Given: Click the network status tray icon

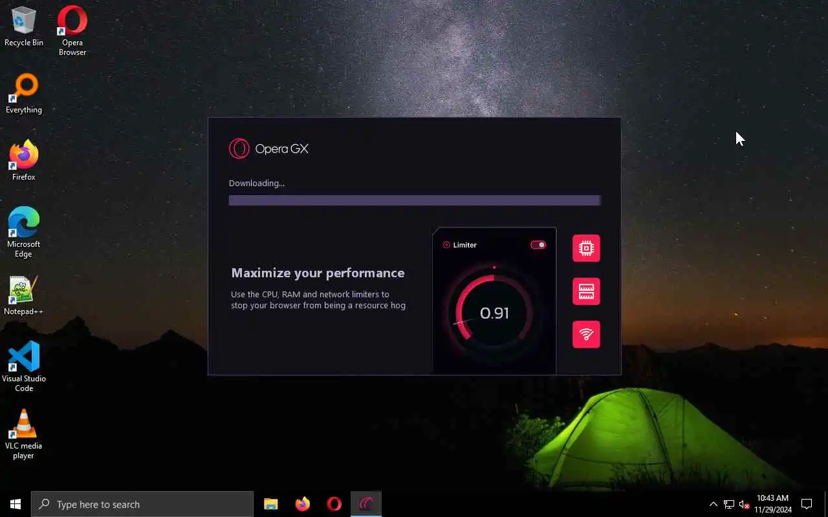Looking at the screenshot, I should click(x=728, y=504).
